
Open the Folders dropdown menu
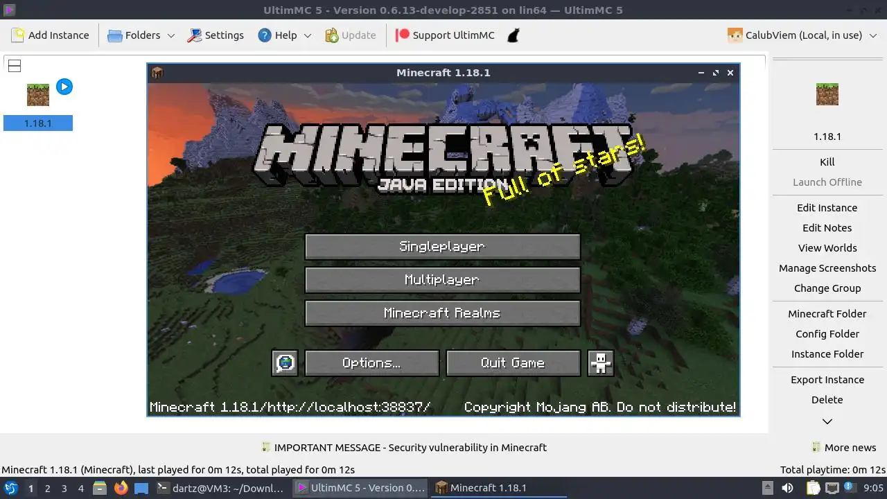[141, 35]
